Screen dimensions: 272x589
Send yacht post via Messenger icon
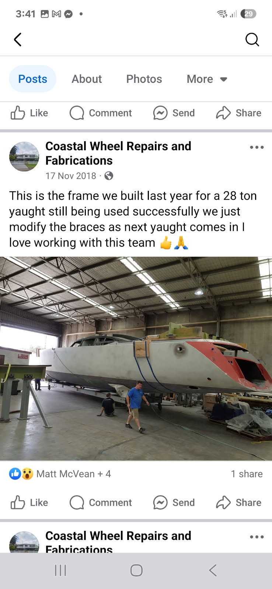coord(174,502)
